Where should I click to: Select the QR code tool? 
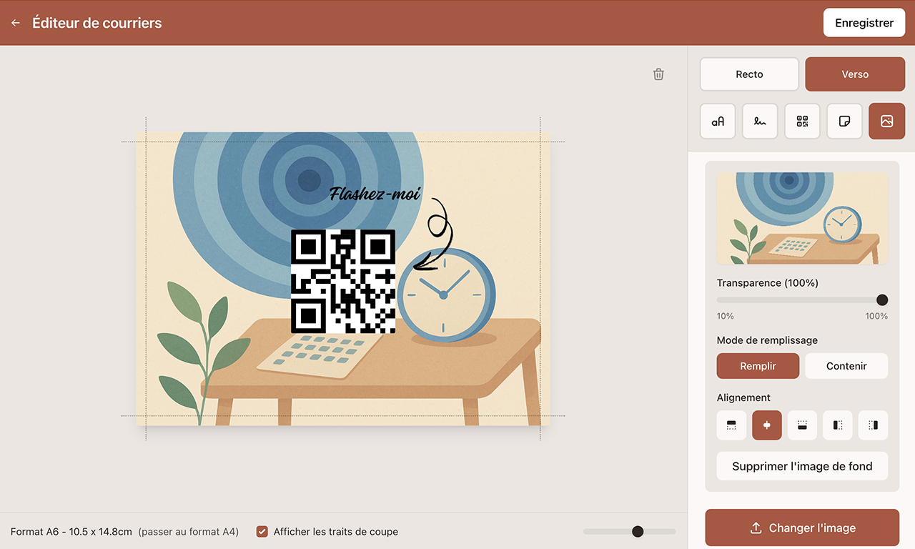802,122
